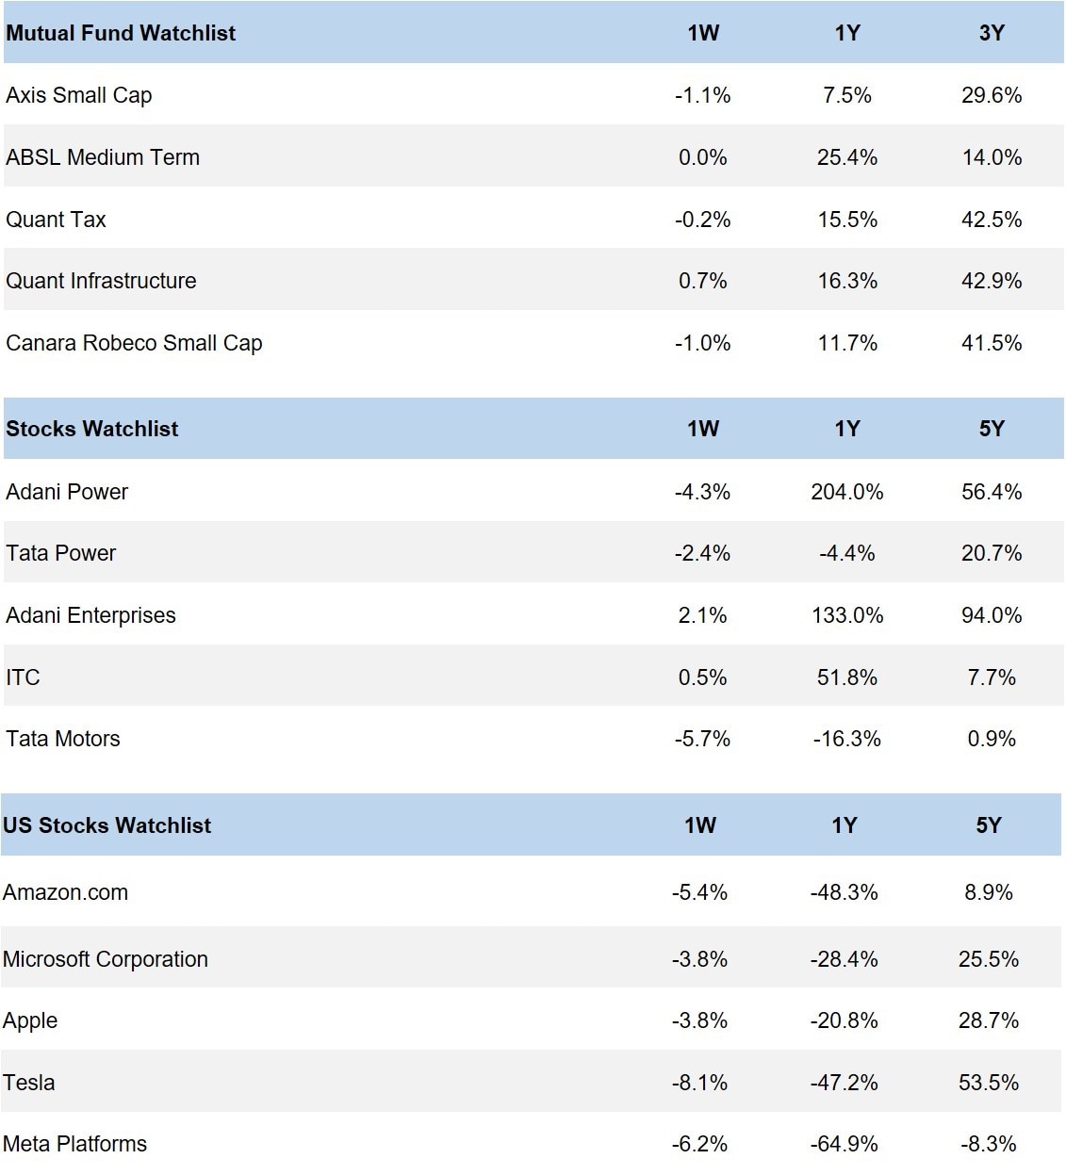
Task: Click the ITC stock row label
Action: pos(24,677)
